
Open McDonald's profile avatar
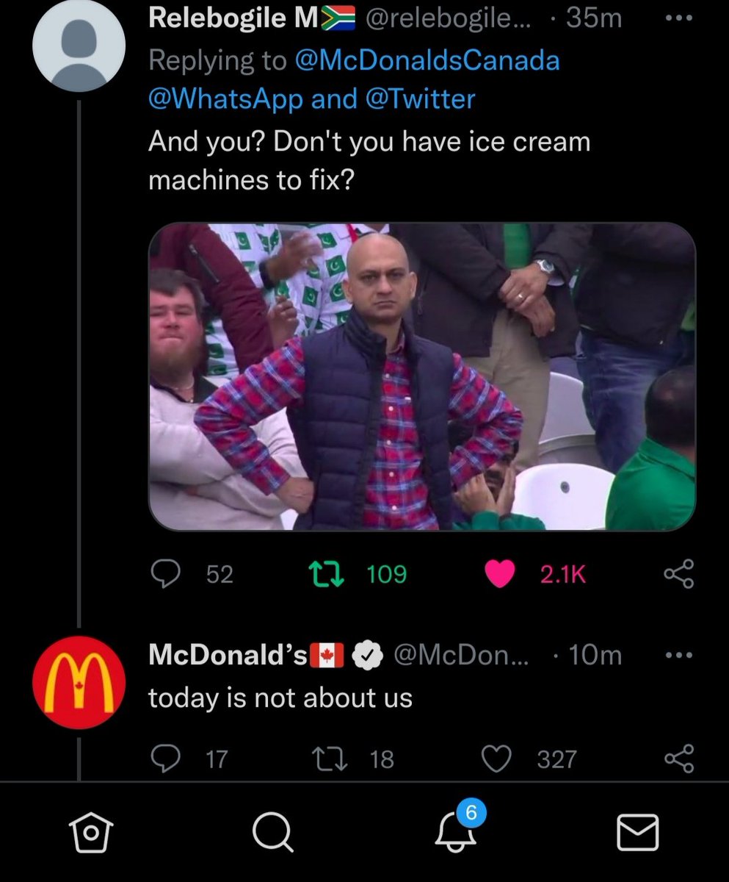pyautogui.click(x=79, y=682)
